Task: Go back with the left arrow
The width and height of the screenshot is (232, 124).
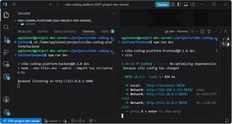Action: pyautogui.click(x=51, y=4)
